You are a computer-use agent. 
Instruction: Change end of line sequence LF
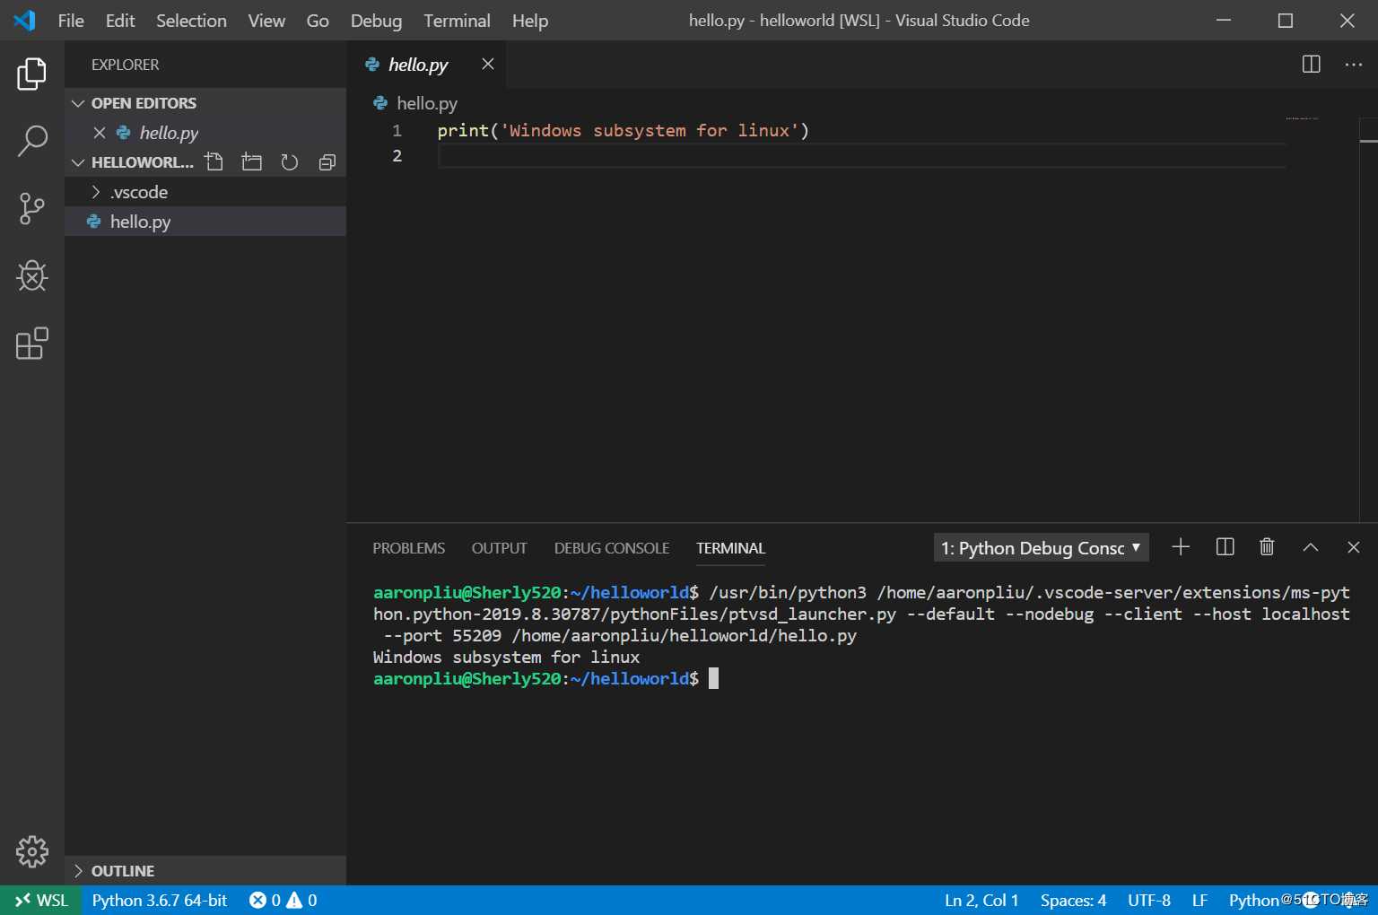click(1199, 900)
